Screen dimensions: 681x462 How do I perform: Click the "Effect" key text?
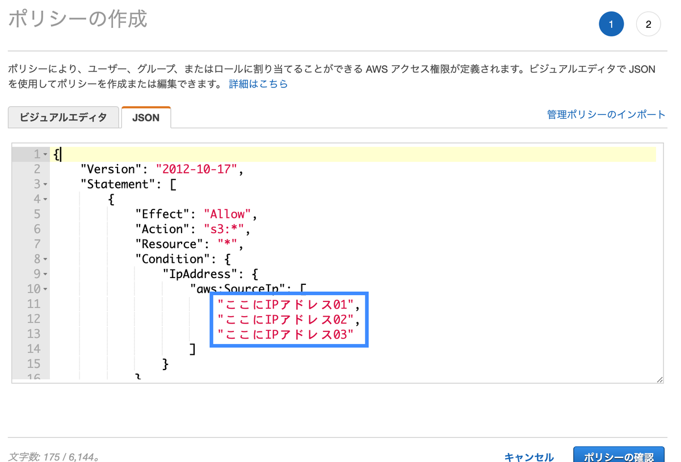162,214
